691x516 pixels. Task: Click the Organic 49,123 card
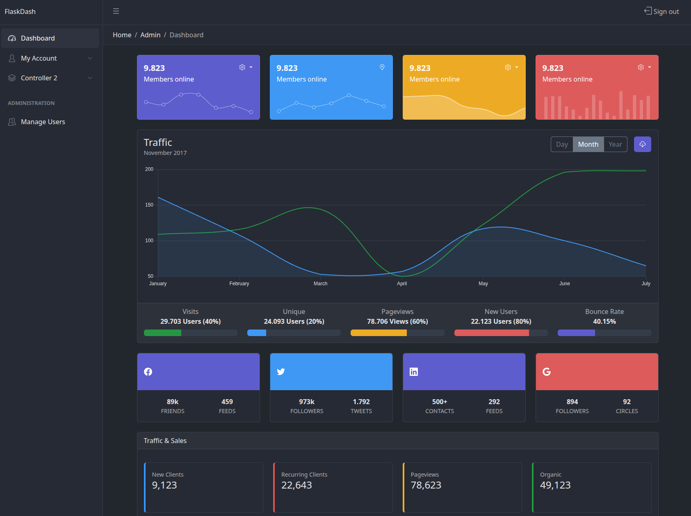(x=592, y=487)
